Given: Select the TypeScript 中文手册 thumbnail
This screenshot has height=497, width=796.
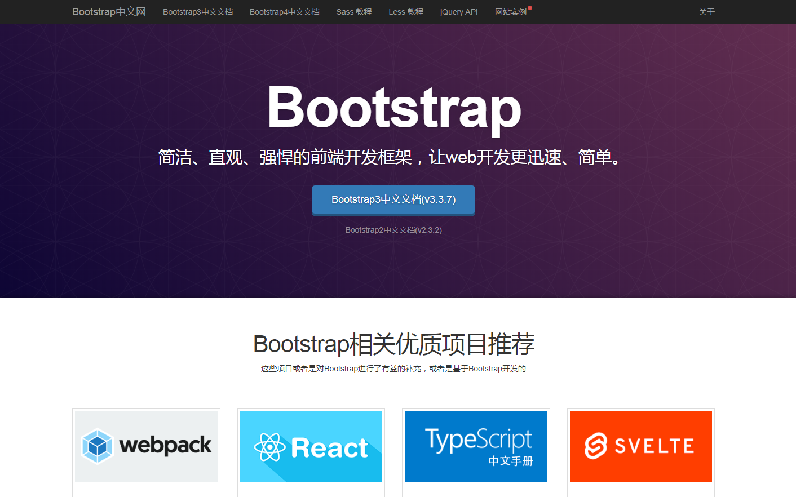Looking at the screenshot, I should (x=476, y=446).
